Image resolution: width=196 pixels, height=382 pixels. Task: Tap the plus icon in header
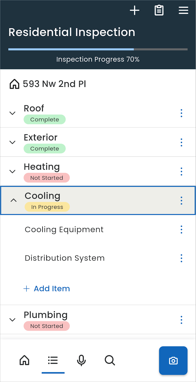pos(134,11)
